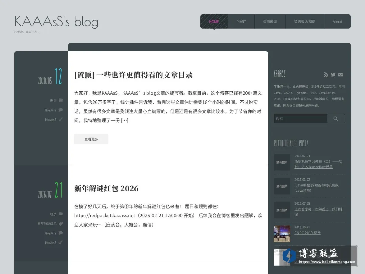Click the date 2016.01.22
The image size is (365, 274).
coord(302,180)
